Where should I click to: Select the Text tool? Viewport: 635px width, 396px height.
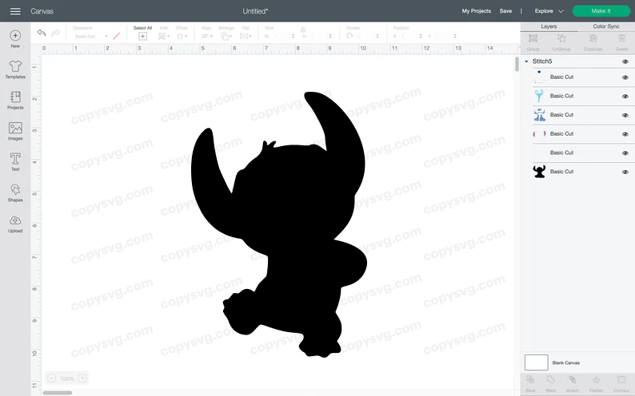tap(15, 161)
